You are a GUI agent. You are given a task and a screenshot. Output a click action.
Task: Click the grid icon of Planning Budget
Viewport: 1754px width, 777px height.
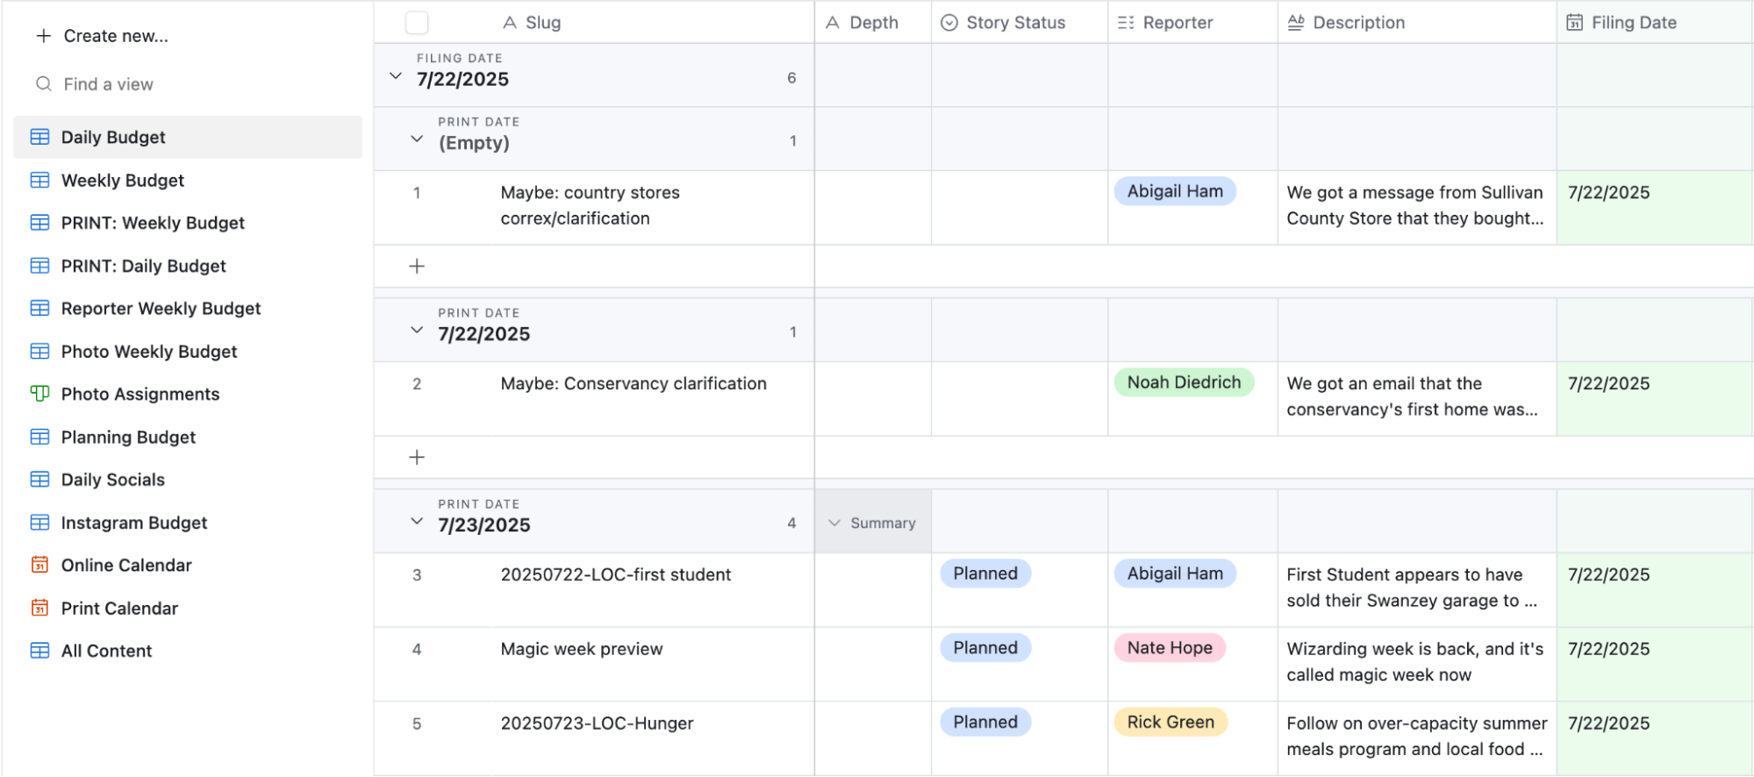pos(40,437)
